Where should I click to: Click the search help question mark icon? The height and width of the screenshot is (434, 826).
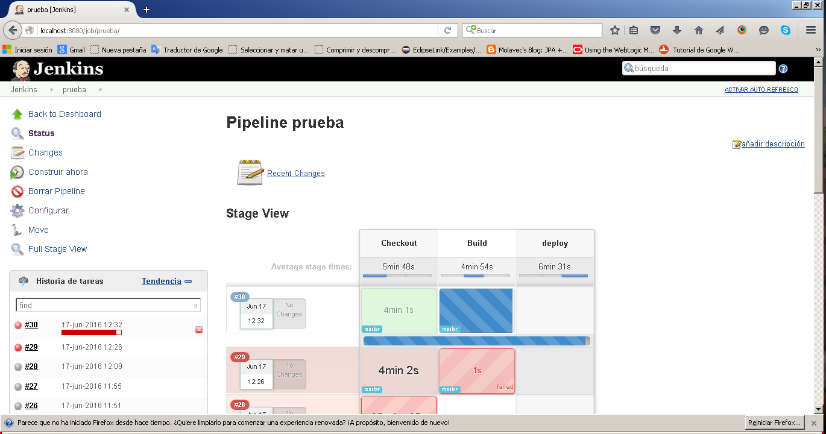pos(783,69)
